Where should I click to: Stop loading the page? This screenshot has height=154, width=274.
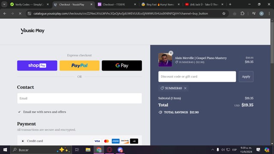20,13
